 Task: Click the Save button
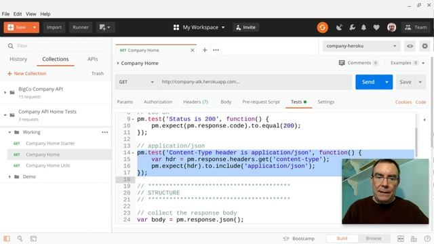point(406,82)
